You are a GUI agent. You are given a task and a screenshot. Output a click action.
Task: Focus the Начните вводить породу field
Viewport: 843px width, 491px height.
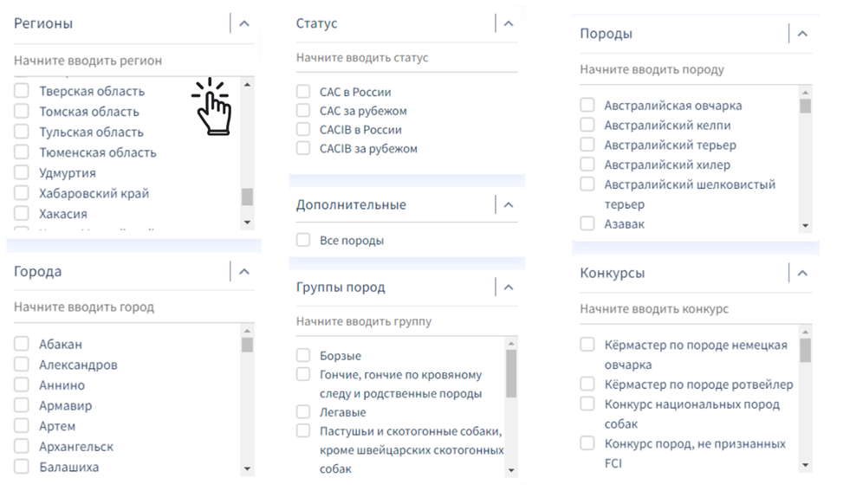[x=684, y=69]
